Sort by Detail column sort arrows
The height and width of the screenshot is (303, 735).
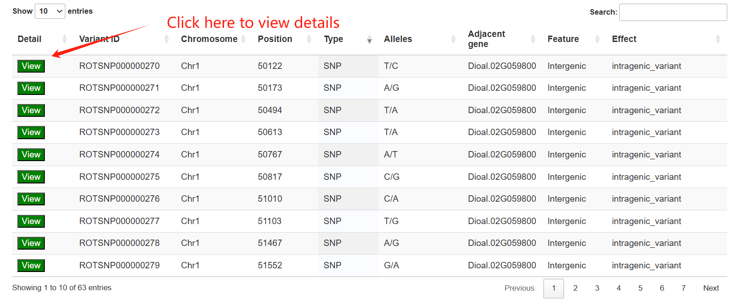64,39
